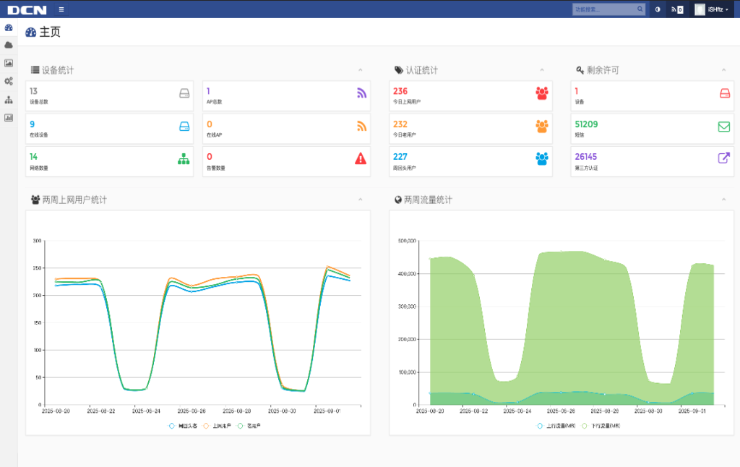Open the iSHftz user dropdown menu
740x467 pixels.
712,9
